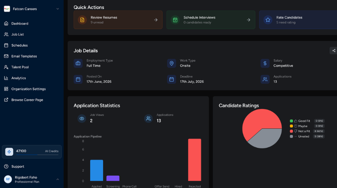Click the Work Type location pin icon
The image size is (337, 188).
(171, 63)
